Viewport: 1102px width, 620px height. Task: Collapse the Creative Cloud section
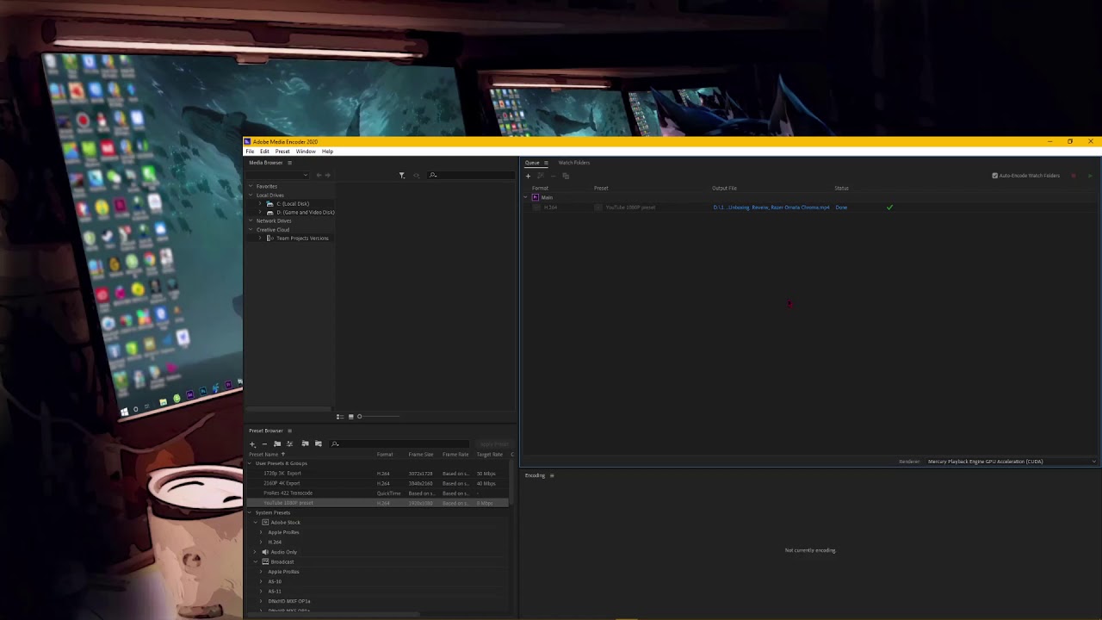click(x=251, y=230)
